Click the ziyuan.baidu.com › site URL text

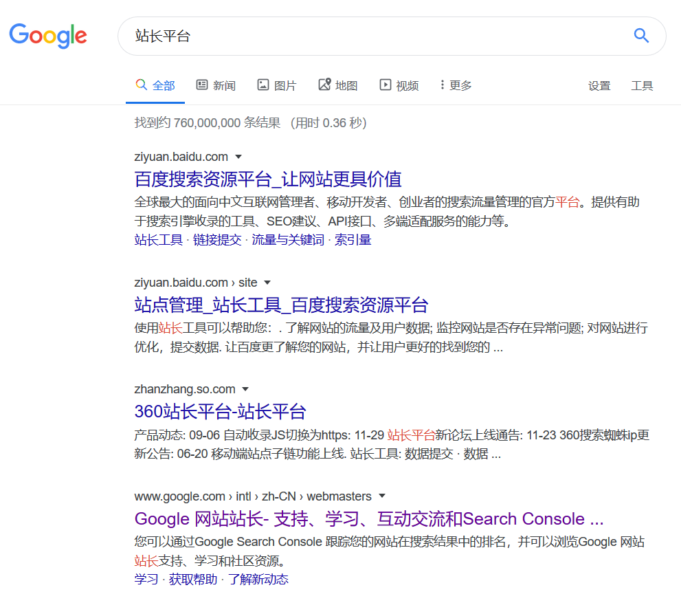(195, 283)
